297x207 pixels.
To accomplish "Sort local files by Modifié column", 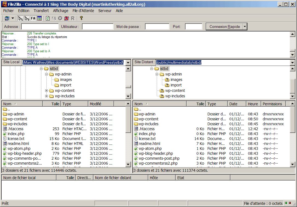I will (101, 104).
